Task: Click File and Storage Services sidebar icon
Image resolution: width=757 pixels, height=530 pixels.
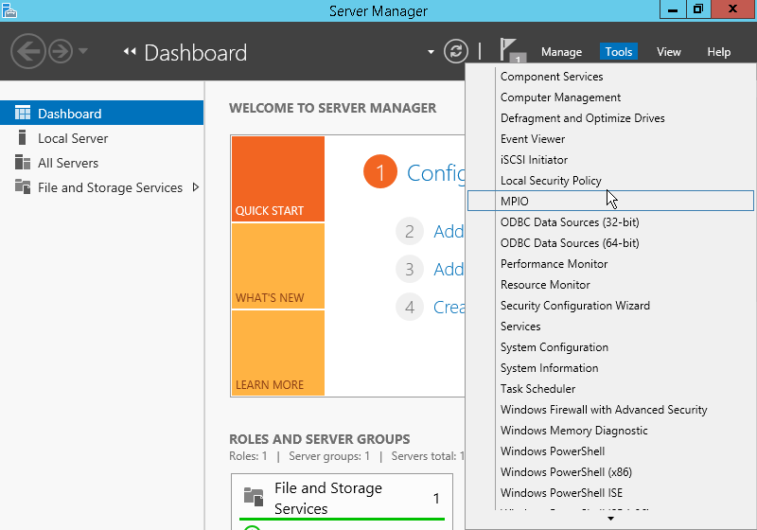Action: pos(23,186)
